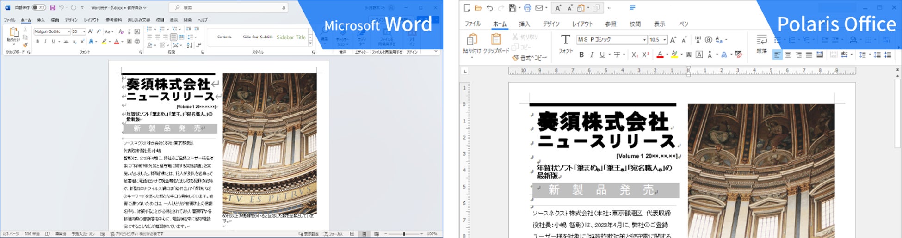This screenshot has width=902, height=238.
Task: Click the superscript icon in Polaris Office
Action: [646, 55]
